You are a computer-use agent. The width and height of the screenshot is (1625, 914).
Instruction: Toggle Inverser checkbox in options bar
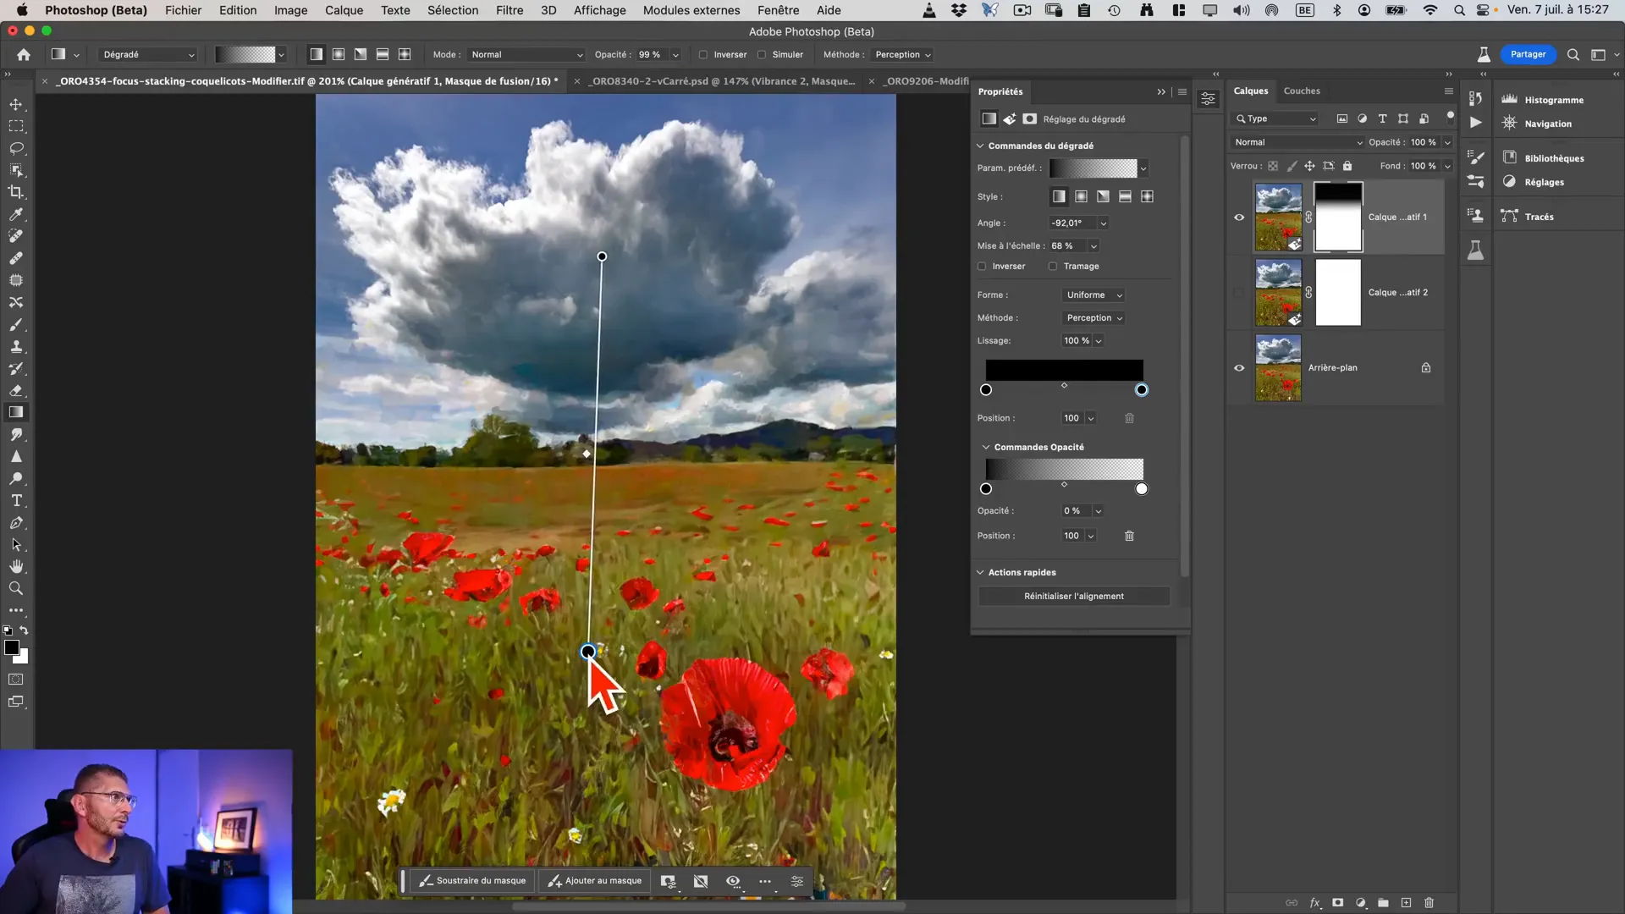[703, 54]
